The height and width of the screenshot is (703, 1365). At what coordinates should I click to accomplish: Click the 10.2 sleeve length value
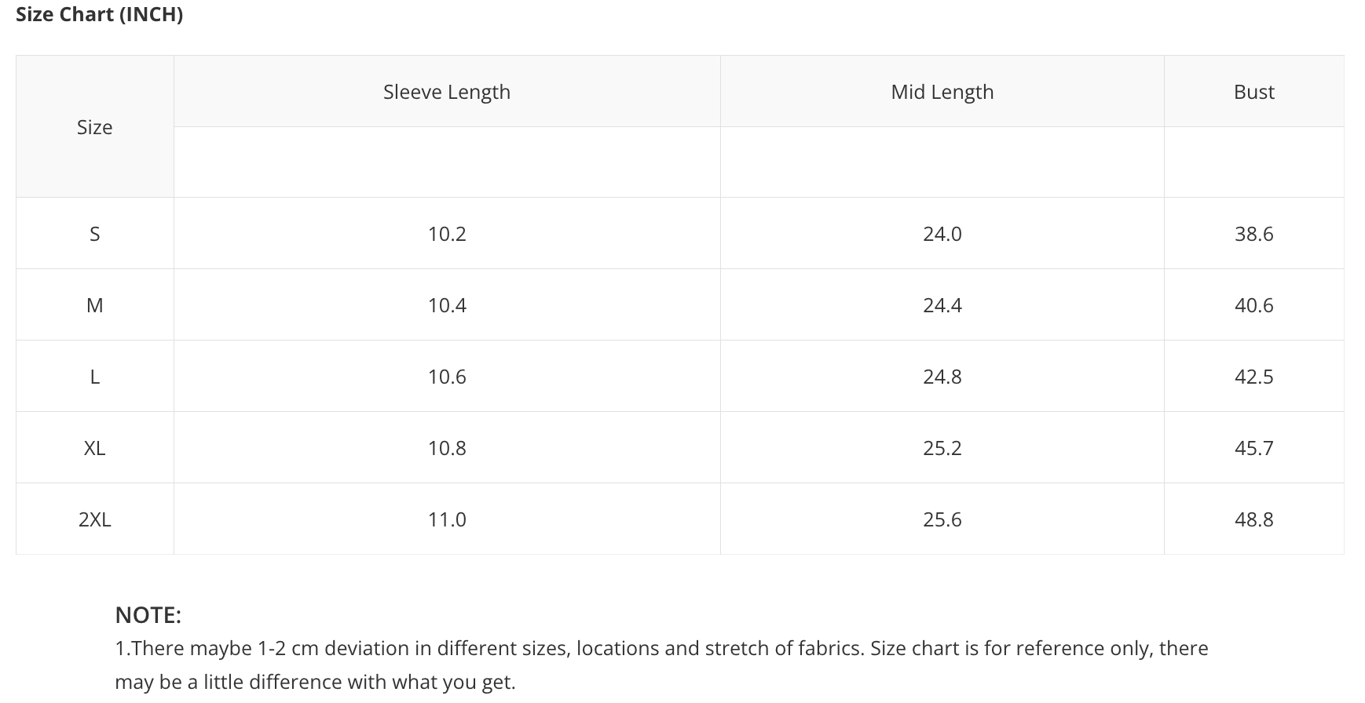point(447,234)
